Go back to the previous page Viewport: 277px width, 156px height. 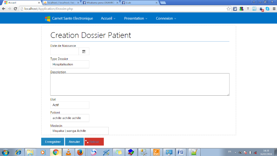(3, 9)
